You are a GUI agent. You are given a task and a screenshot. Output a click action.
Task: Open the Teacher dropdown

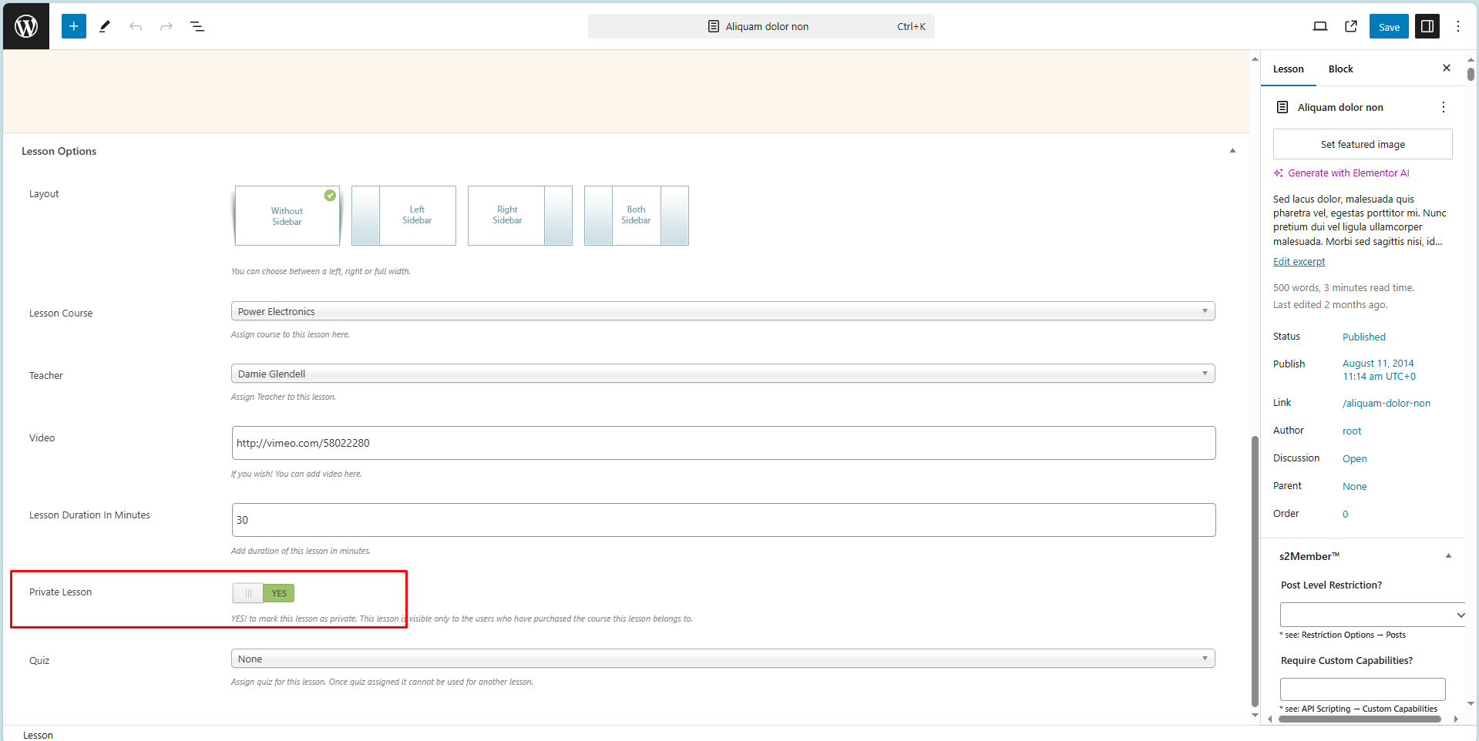coord(723,374)
